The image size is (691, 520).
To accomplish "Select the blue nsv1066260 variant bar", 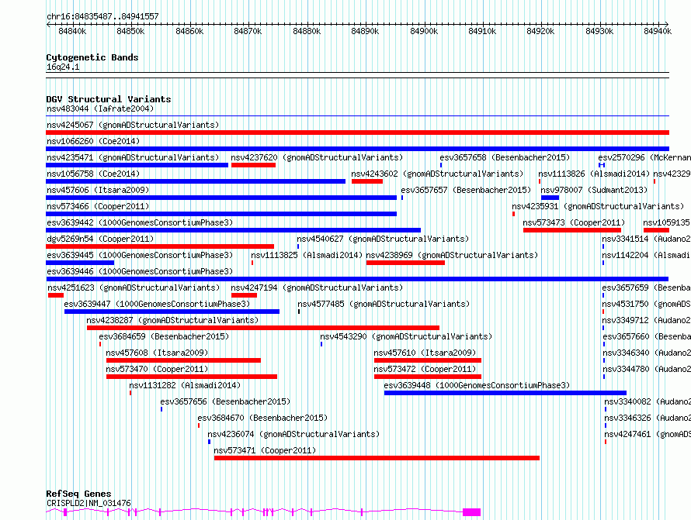I will (x=357, y=149).
